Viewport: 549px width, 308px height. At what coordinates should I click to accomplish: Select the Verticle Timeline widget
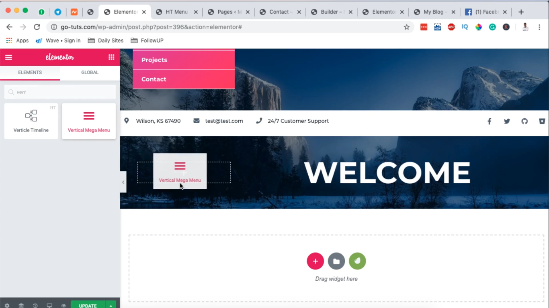(x=31, y=121)
